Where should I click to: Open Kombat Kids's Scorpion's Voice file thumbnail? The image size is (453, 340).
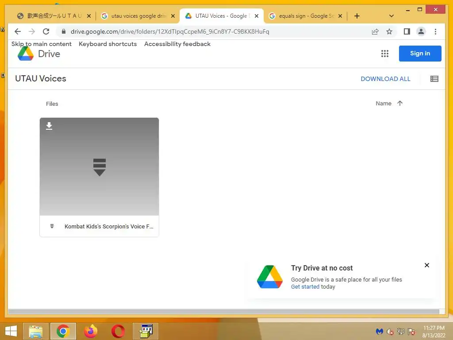coord(99,166)
